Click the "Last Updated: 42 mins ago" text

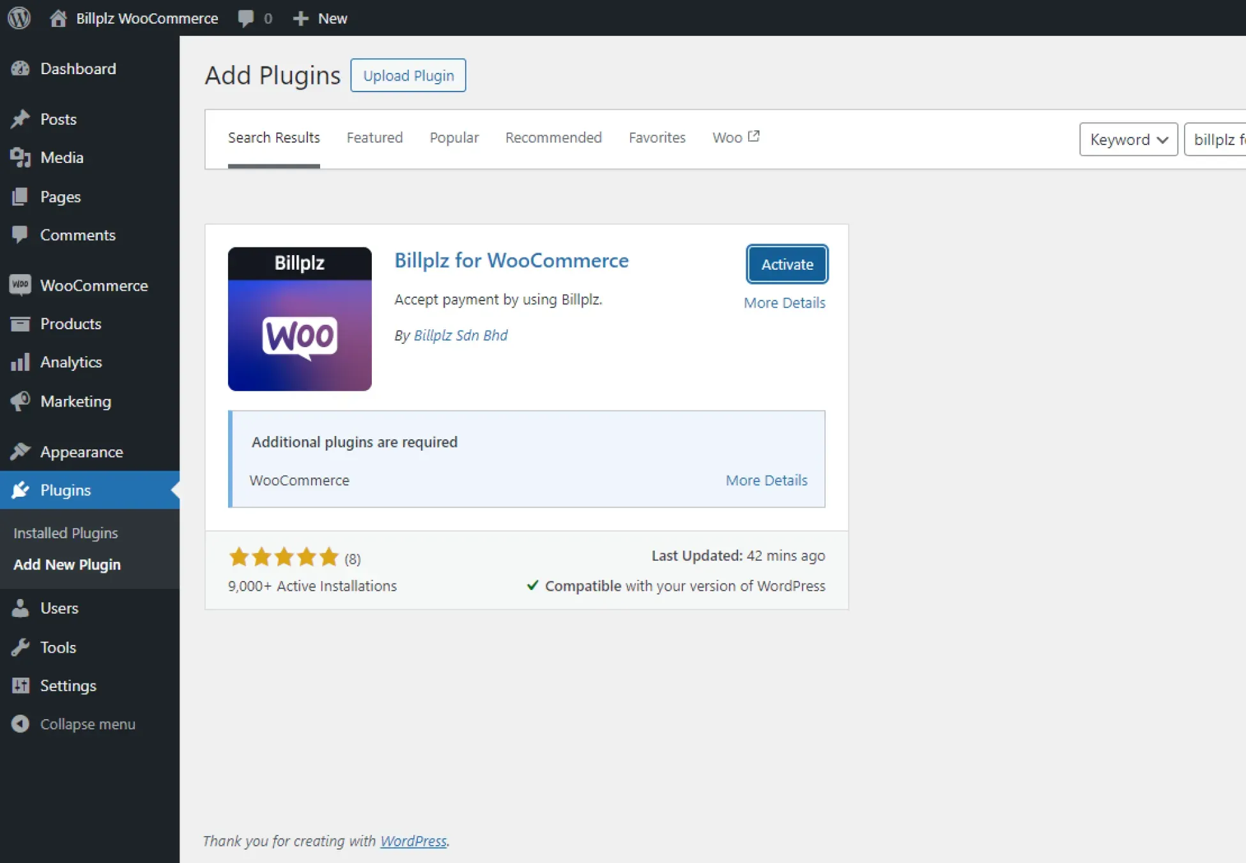tap(738, 556)
